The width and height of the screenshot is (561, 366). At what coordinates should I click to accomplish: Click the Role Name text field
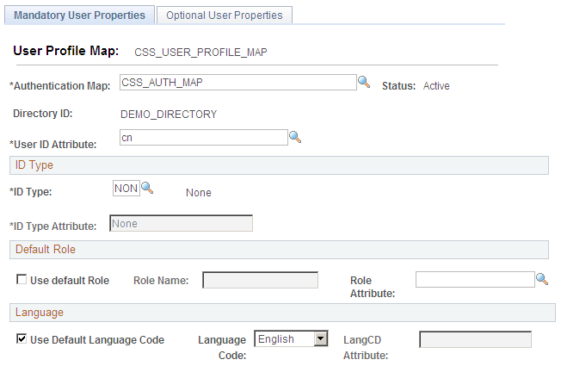tap(260, 280)
